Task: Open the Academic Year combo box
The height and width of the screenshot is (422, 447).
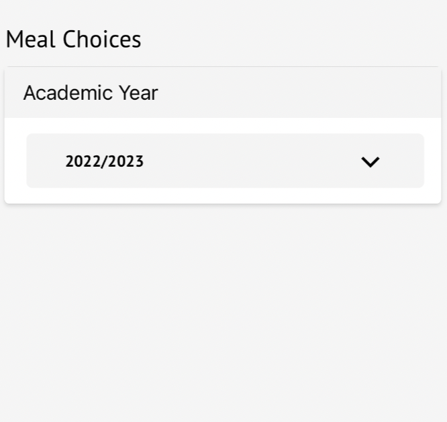Action: pyautogui.click(x=225, y=161)
